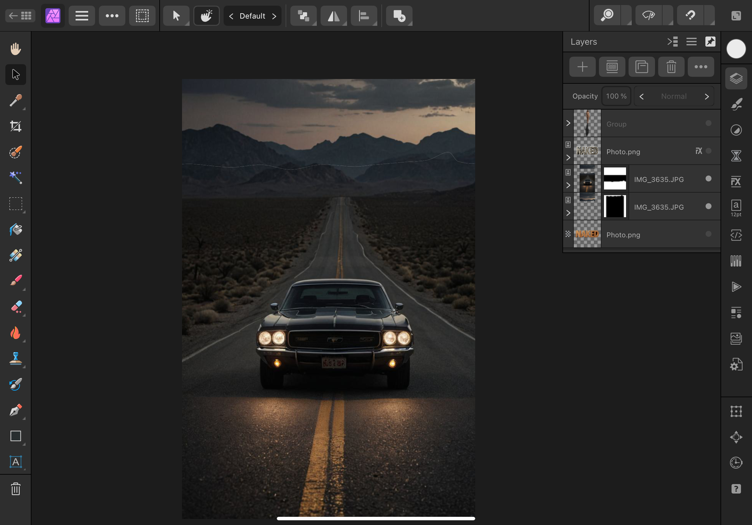Select the View hand tool
This screenshot has height=525, width=752.
[15, 49]
